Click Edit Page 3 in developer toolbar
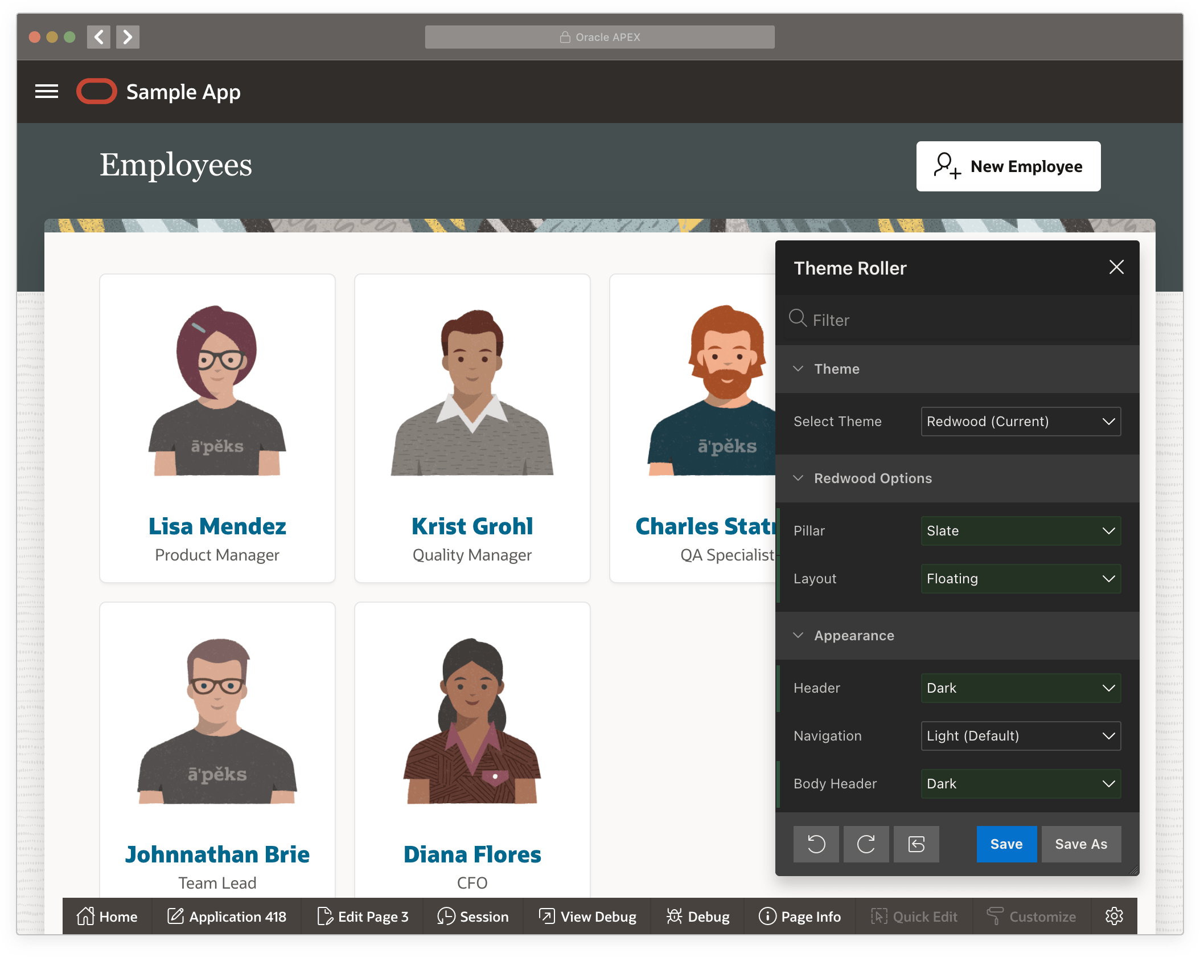Image resolution: width=1200 pixels, height=957 pixels. point(362,917)
